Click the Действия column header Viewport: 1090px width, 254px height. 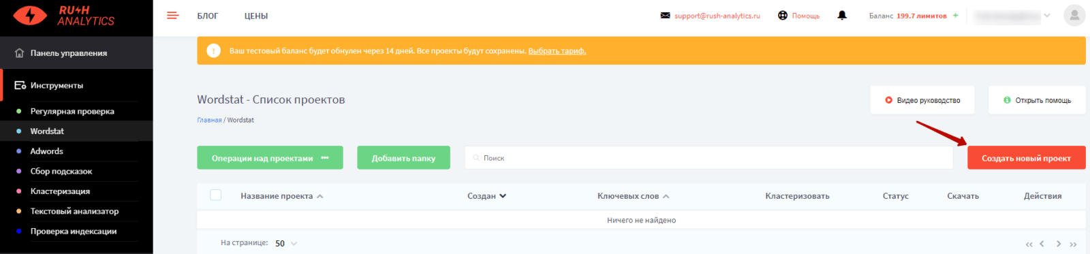[1042, 196]
